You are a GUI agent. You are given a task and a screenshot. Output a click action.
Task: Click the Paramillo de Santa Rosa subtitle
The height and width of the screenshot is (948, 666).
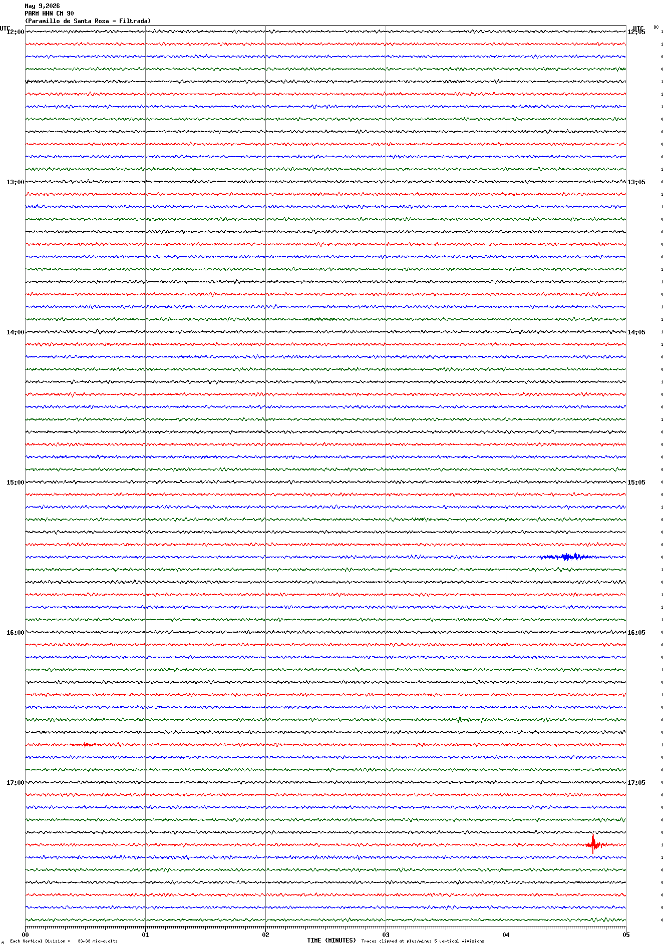[x=88, y=21]
